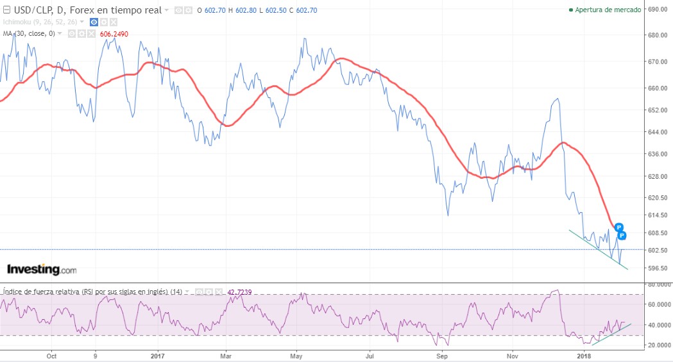Click the Mar label on time axis
The image size is (673, 362).
(225, 356)
